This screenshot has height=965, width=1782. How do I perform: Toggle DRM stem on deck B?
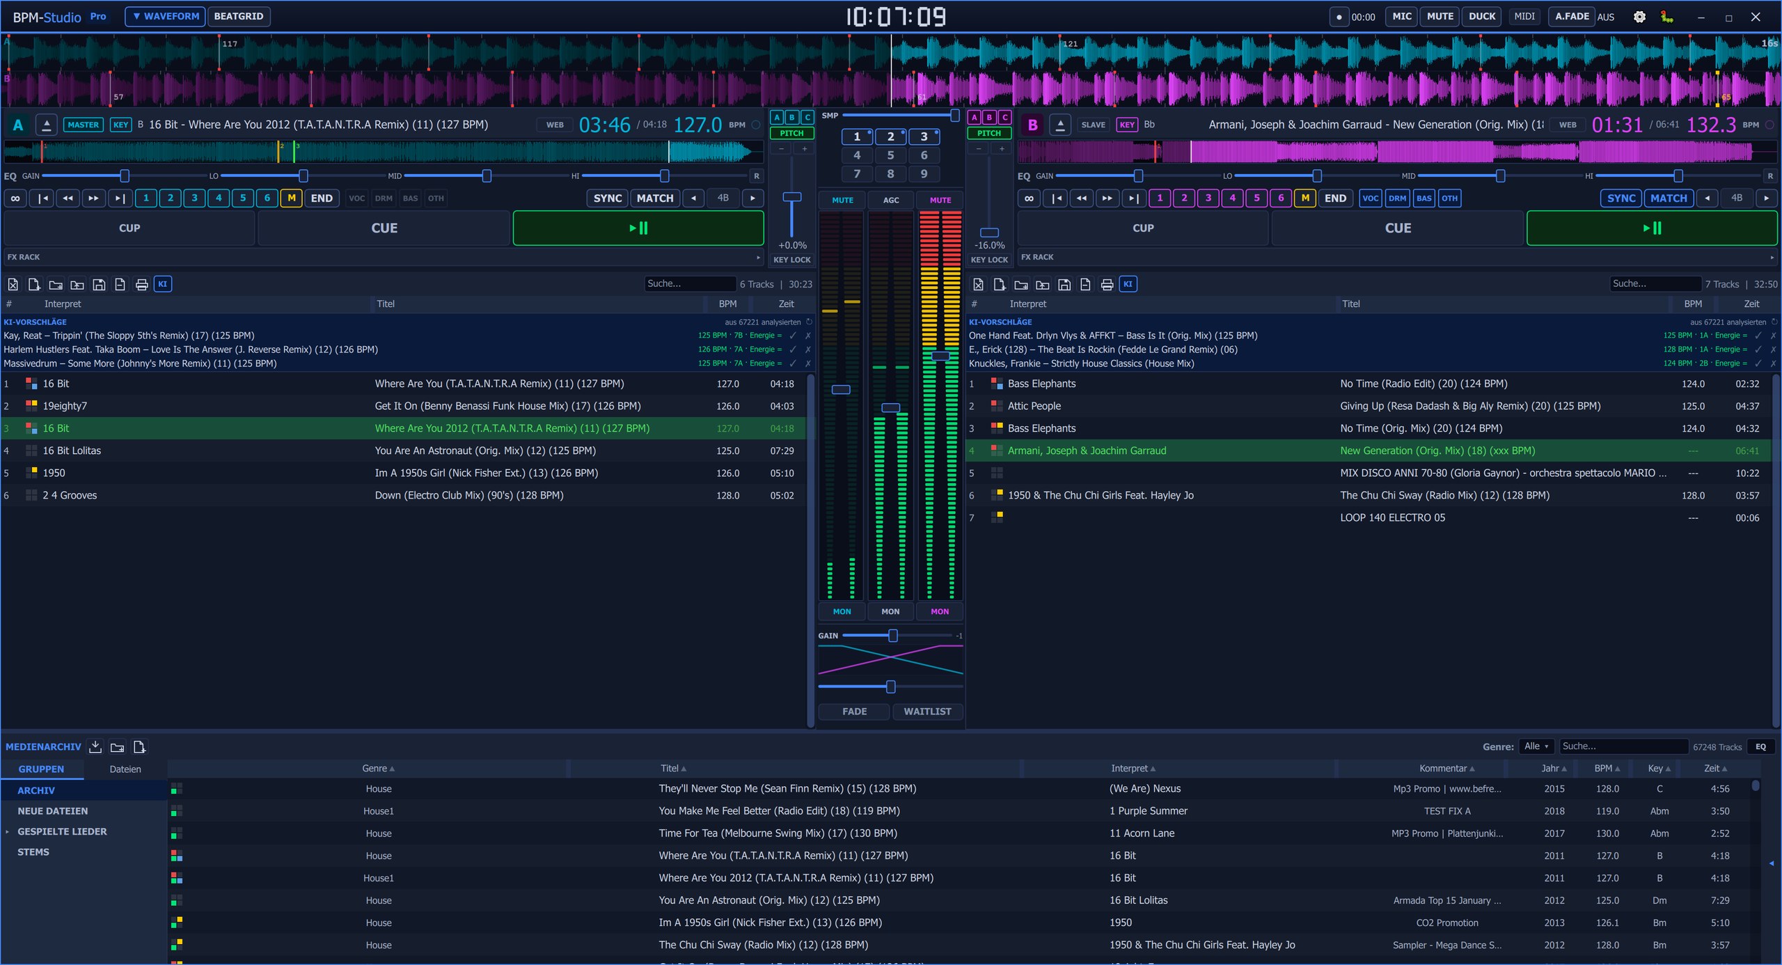click(1397, 198)
